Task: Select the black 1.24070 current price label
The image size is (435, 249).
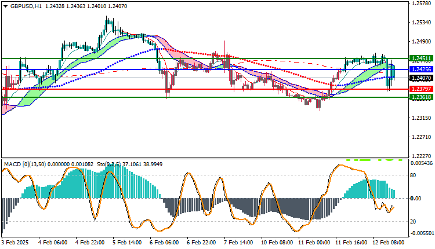Action: pos(421,78)
